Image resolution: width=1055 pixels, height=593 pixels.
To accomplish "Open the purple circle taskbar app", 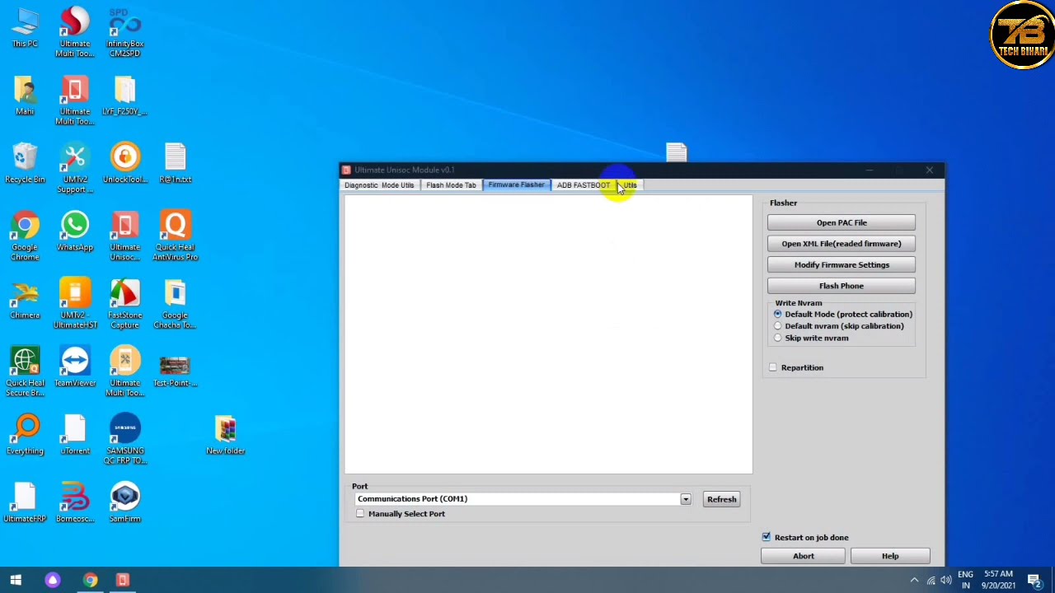I will (53, 581).
